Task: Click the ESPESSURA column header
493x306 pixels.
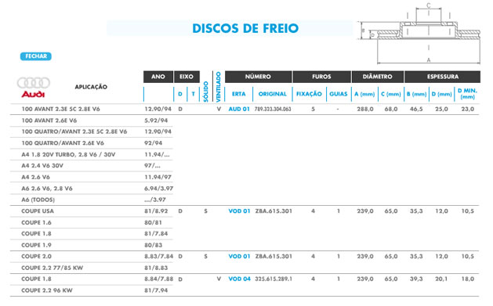Action: pos(442,77)
